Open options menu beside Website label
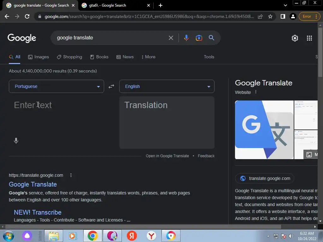323x242 pixels. (x=255, y=92)
